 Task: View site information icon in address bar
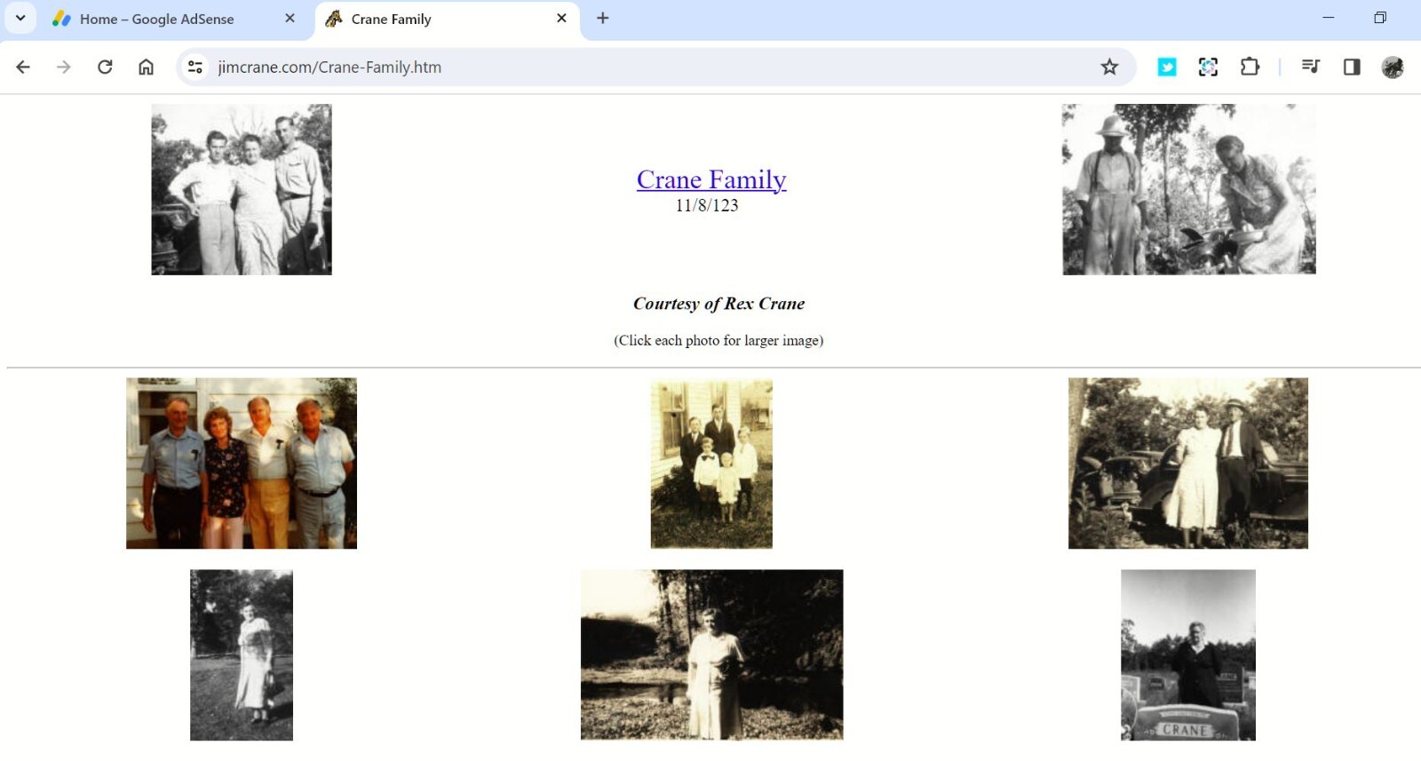(195, 67)
